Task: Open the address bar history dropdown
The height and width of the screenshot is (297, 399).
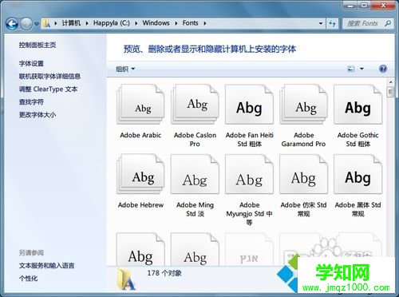Action: pyautogui.click(x=321, y=23)
